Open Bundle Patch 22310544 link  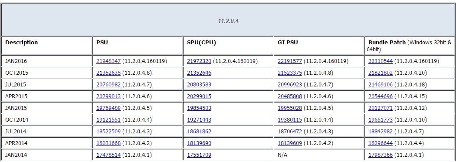381,61
